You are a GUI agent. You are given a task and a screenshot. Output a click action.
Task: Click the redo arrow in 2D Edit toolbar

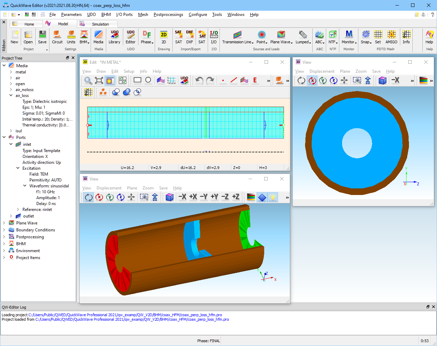tap(210, 81)
